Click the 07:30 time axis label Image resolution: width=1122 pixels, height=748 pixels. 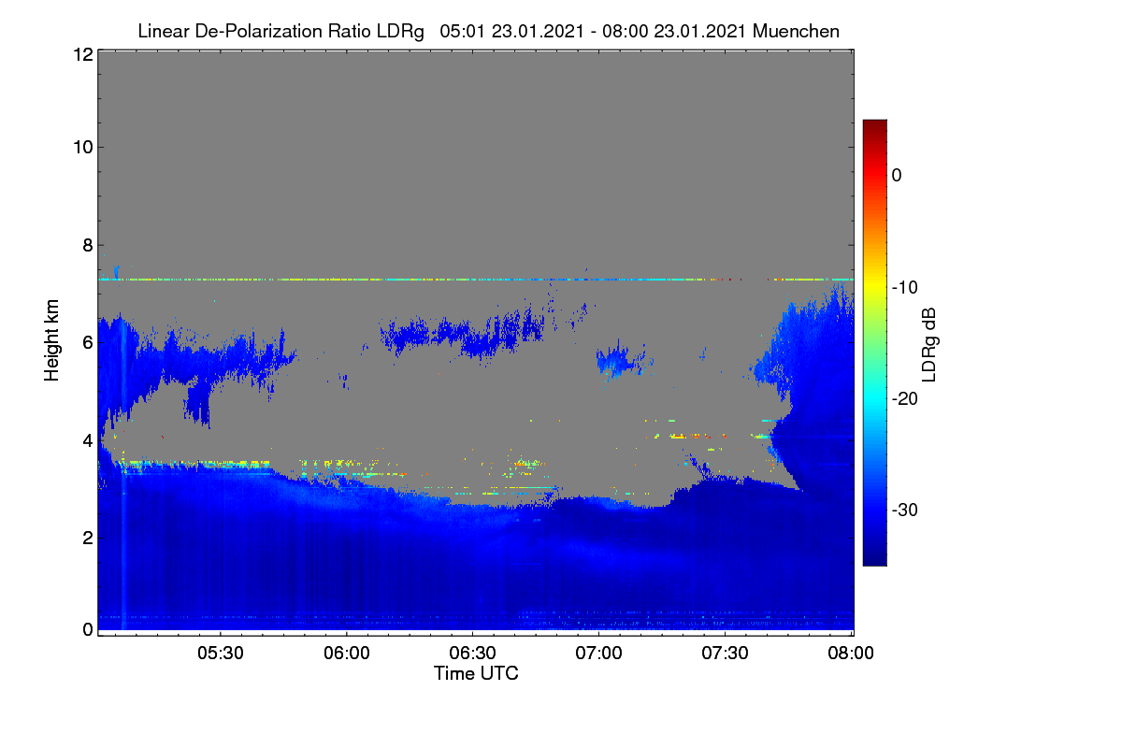[x=726, y=654]
